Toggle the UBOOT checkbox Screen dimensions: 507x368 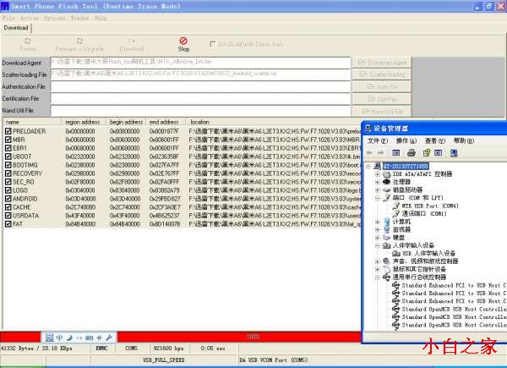pyautogui.click(x=8, y=157)
